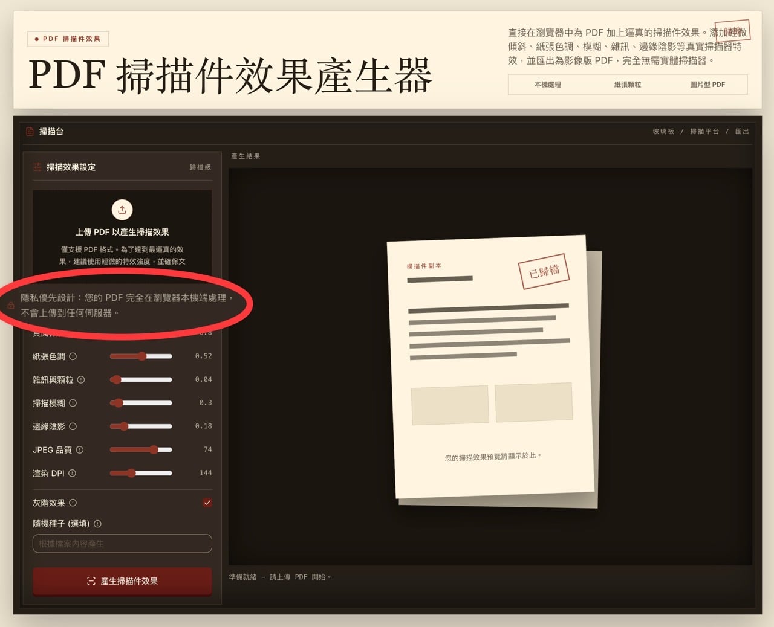Screen dimensions: 774x627
Task: Click the info icon beside 掃描模糊
Action: click(x=73, y=403)
